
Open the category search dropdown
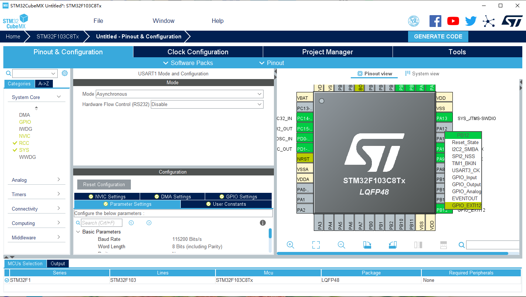point(54,74)
